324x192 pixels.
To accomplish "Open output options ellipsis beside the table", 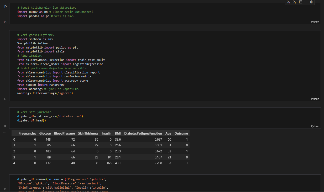I will point(5,132).
